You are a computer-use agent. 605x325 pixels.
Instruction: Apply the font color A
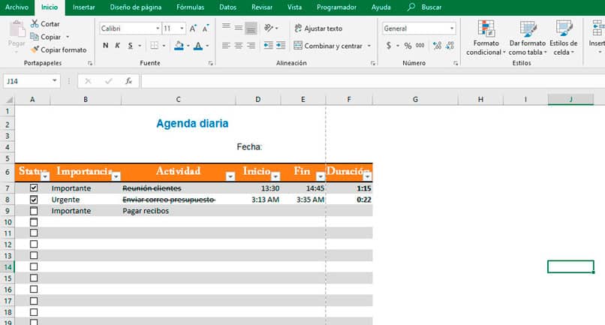pyautogui.click(x=198, y=46)
